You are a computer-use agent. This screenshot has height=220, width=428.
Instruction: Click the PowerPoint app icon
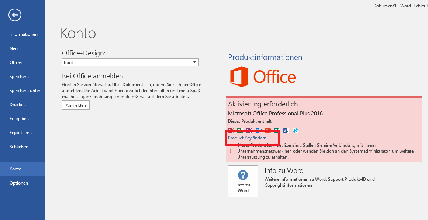click(x=268, y=130)
